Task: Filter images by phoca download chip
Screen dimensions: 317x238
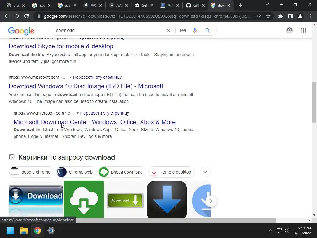Action: click(x=122, y=172)
